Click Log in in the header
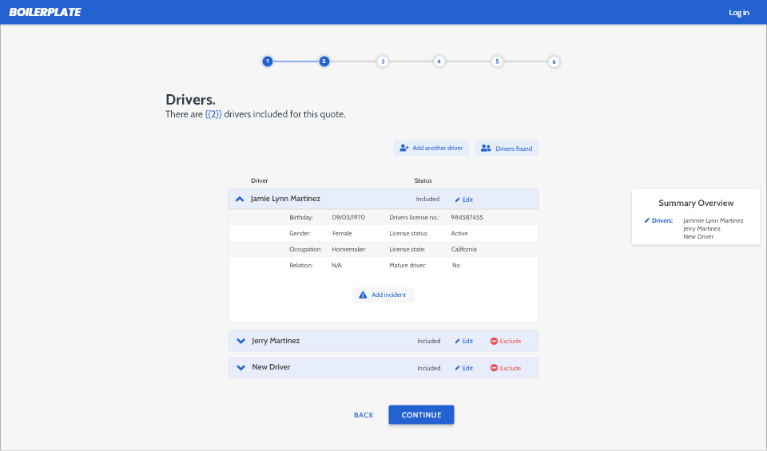Image resolution: width=767 pixels, height=451 pixels. click(739, 13)
